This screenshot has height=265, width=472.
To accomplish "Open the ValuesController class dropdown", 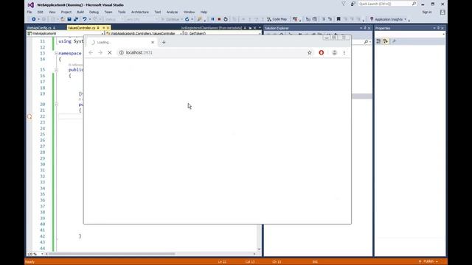I will coord(181,34).
